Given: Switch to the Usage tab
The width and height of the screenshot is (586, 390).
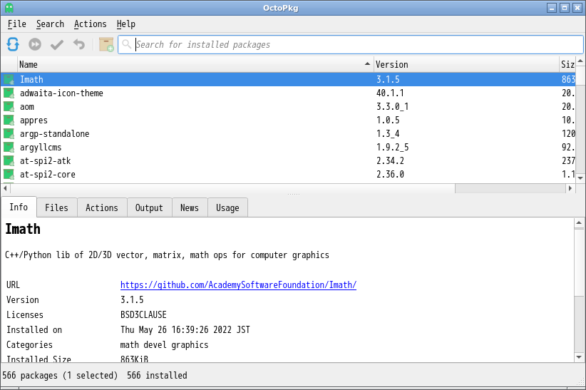Looking at the screenshot, I should 227,207.
